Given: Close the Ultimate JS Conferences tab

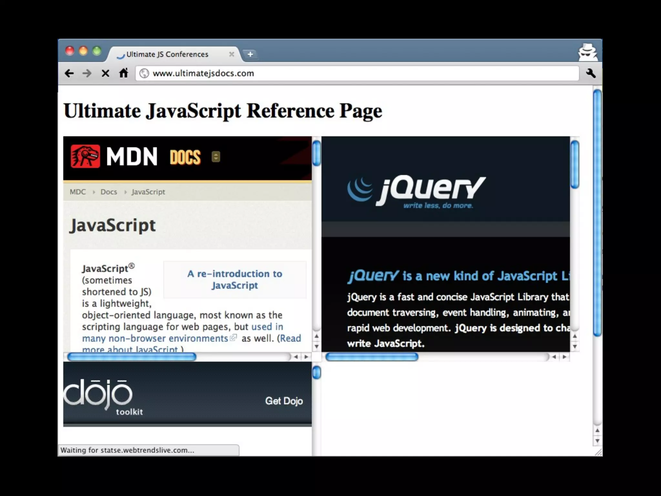Looking at the screenshot, I should pyautogui.click(x=231, y=54).
